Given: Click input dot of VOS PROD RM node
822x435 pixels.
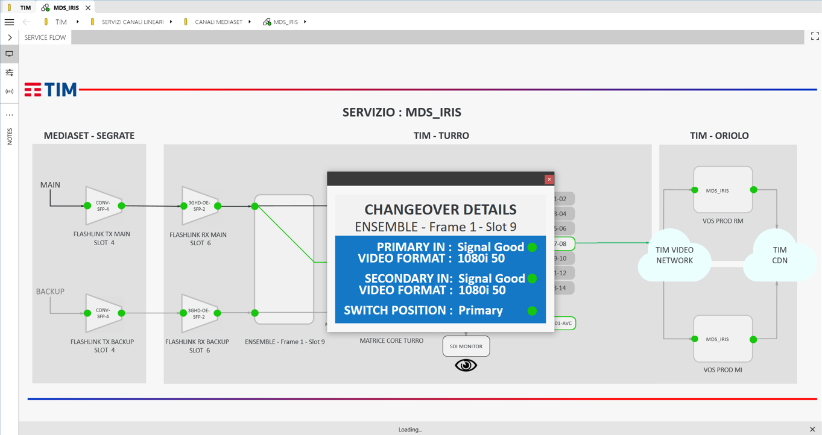Looking at the screenshot, I should click(695, 190).
